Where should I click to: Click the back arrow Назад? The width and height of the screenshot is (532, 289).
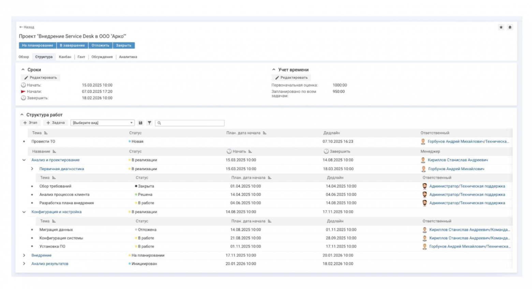coord(27,27)
